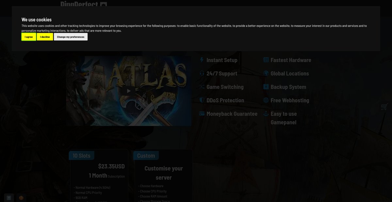The image size is (392, 202).
Task: Click the Customise your server heading
Action: click(164, 173)
